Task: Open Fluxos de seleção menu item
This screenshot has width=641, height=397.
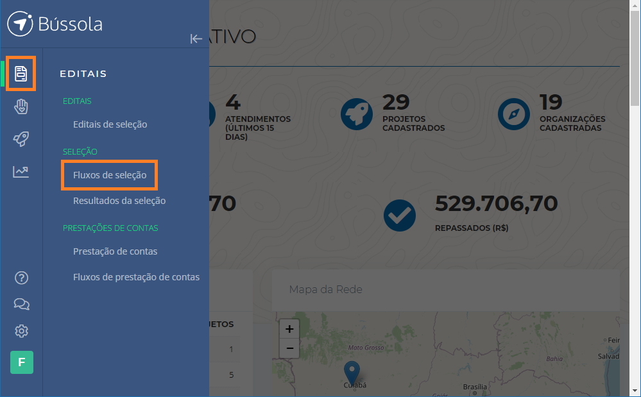Action: [110, 175]
